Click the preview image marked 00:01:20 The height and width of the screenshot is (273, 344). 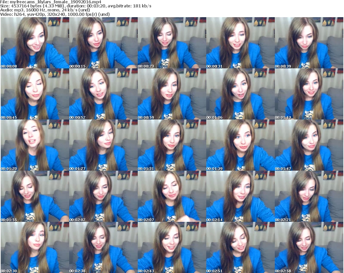35,145
